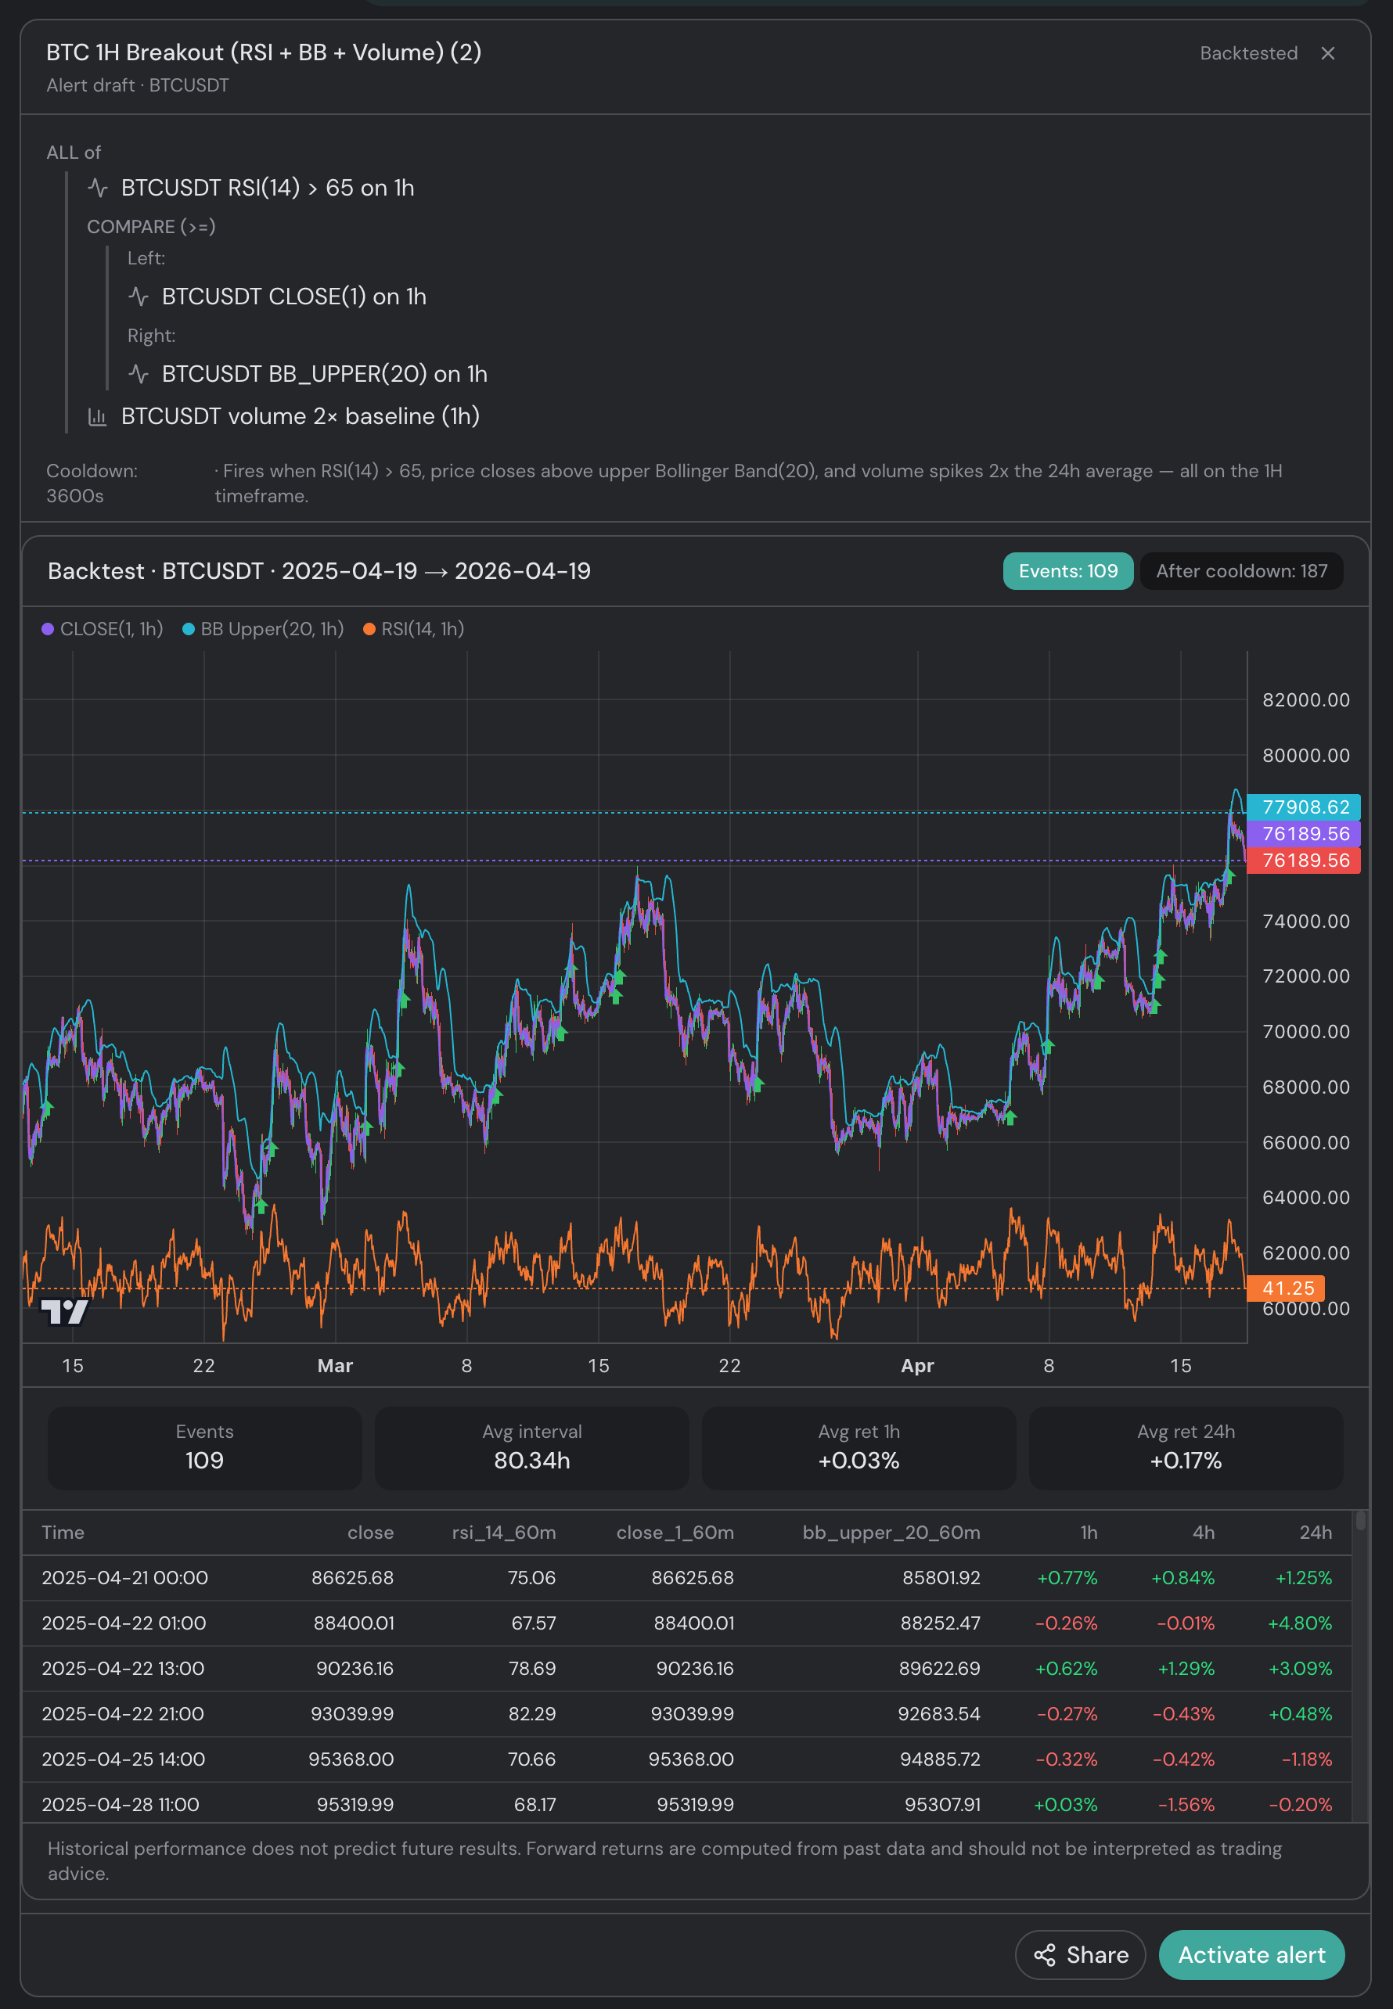Select the 2025-04-21 00:00 event row
This screenshot has width=1393, height=2009.
coord(687,1578)
